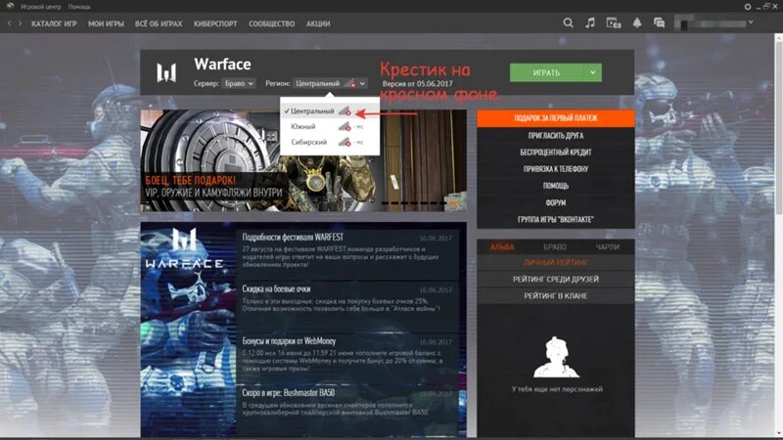Image resolution: width=783 pixels, height=440 pixels.
Task: Open the Помощь menu in the title bar
Action: (79, 7)
